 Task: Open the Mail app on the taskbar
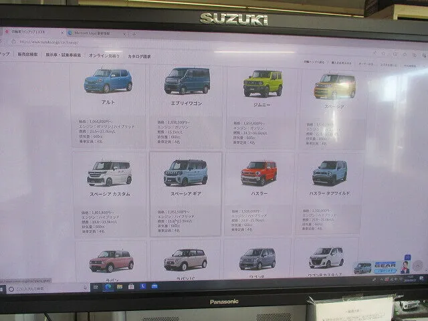(x=154, y=286)
